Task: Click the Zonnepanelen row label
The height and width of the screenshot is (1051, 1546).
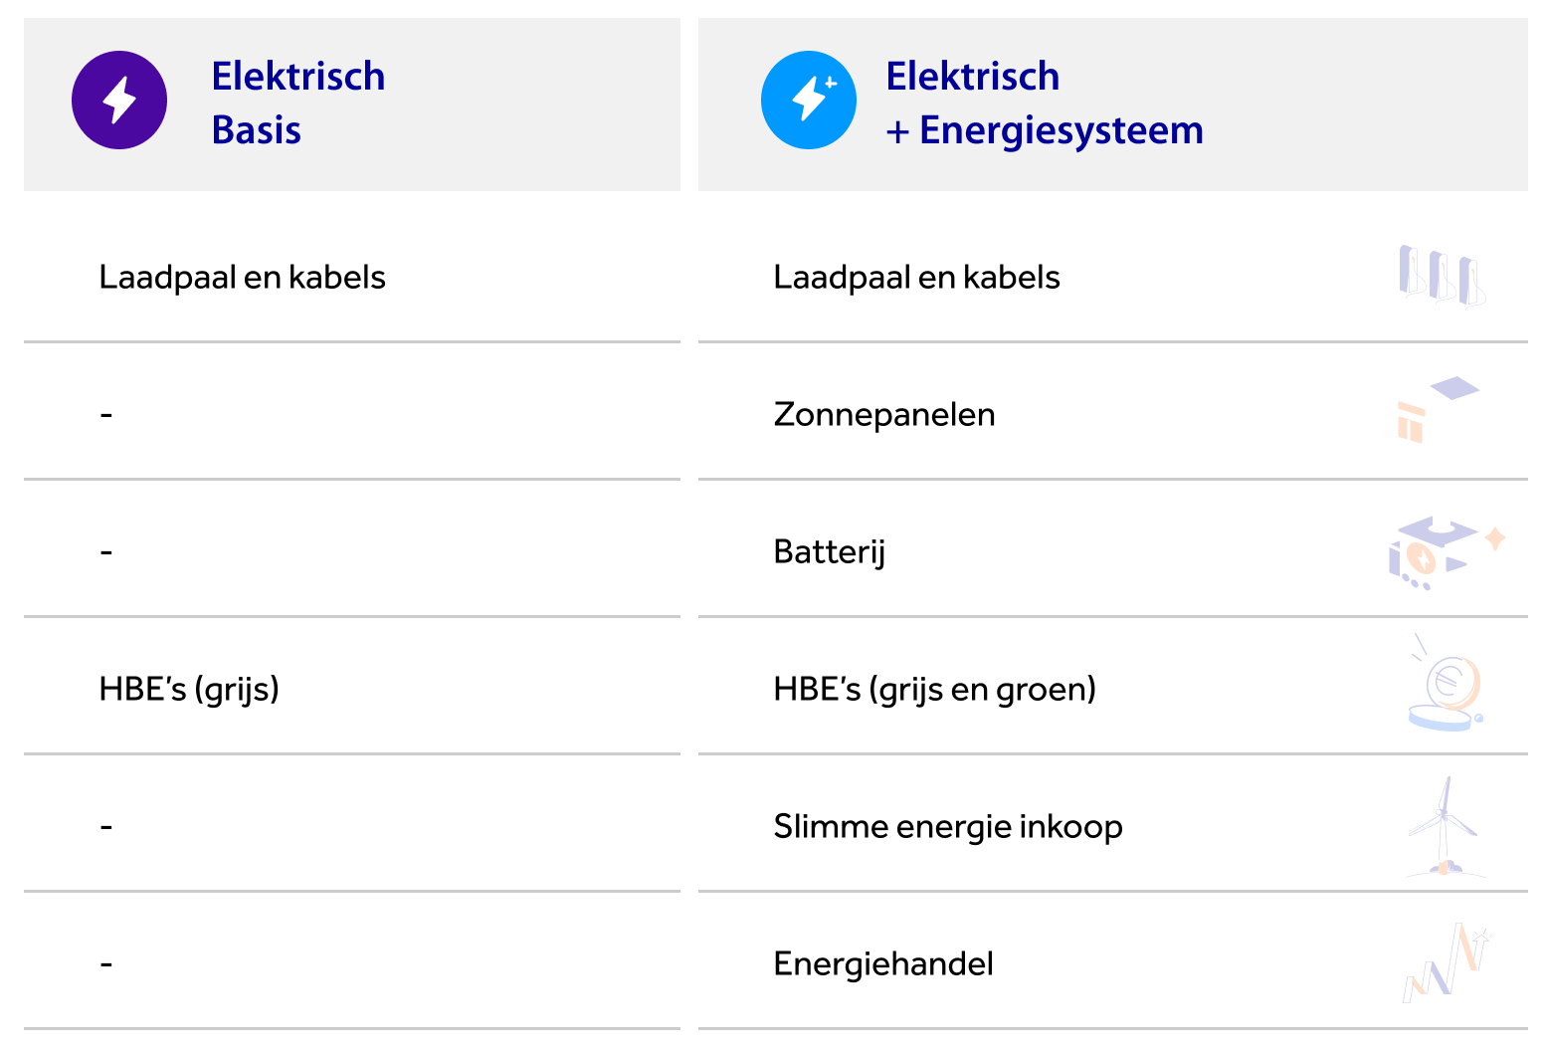Action: click(883, 414)
